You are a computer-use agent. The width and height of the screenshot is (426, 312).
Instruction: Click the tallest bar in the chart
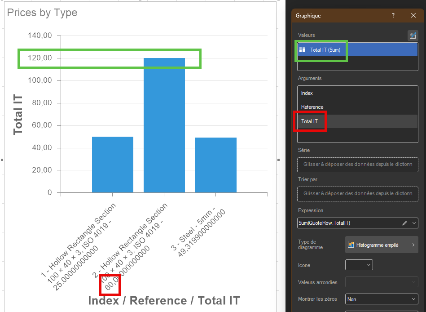pos(164,125)
